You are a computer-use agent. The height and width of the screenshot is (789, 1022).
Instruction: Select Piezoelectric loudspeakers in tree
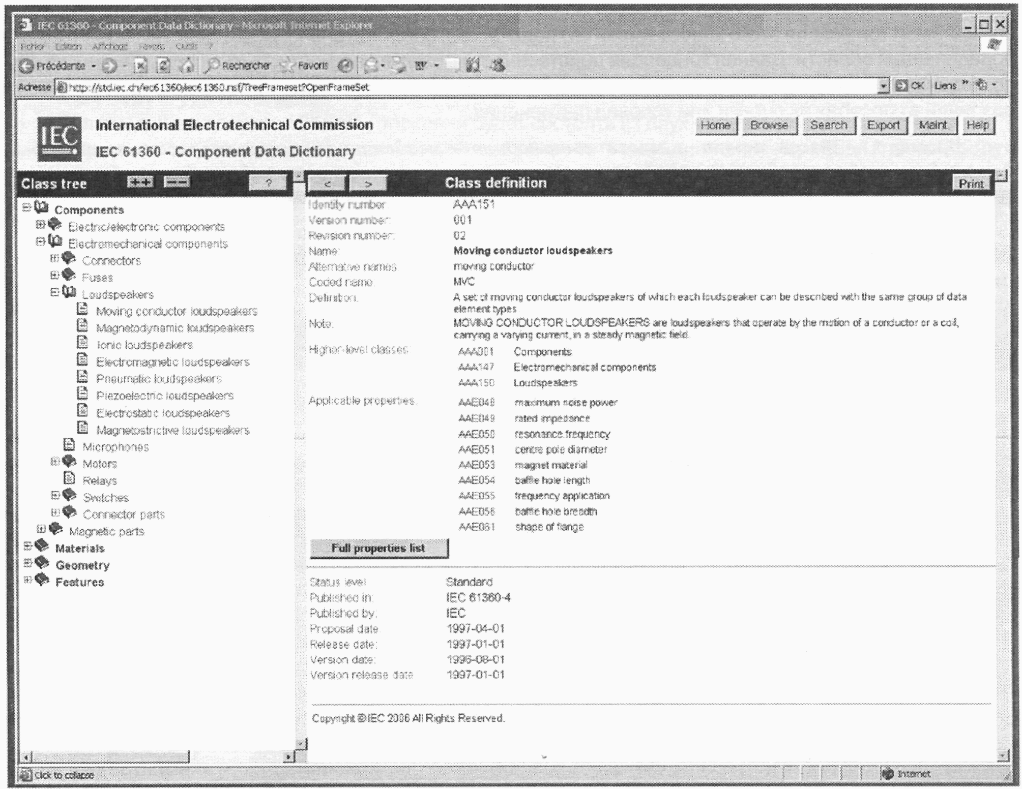pos(165,396)
